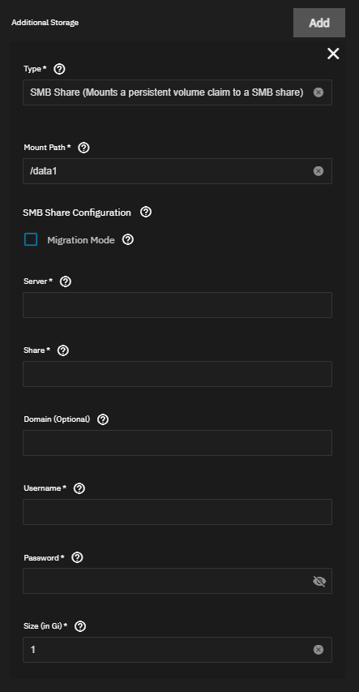The height and width of the screenshot is (692, 359).
Task: Open help tooltip next to Type label
Action: point(59,69)
